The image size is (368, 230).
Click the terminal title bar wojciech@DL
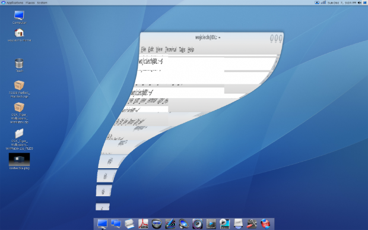(x=208, y=37)
